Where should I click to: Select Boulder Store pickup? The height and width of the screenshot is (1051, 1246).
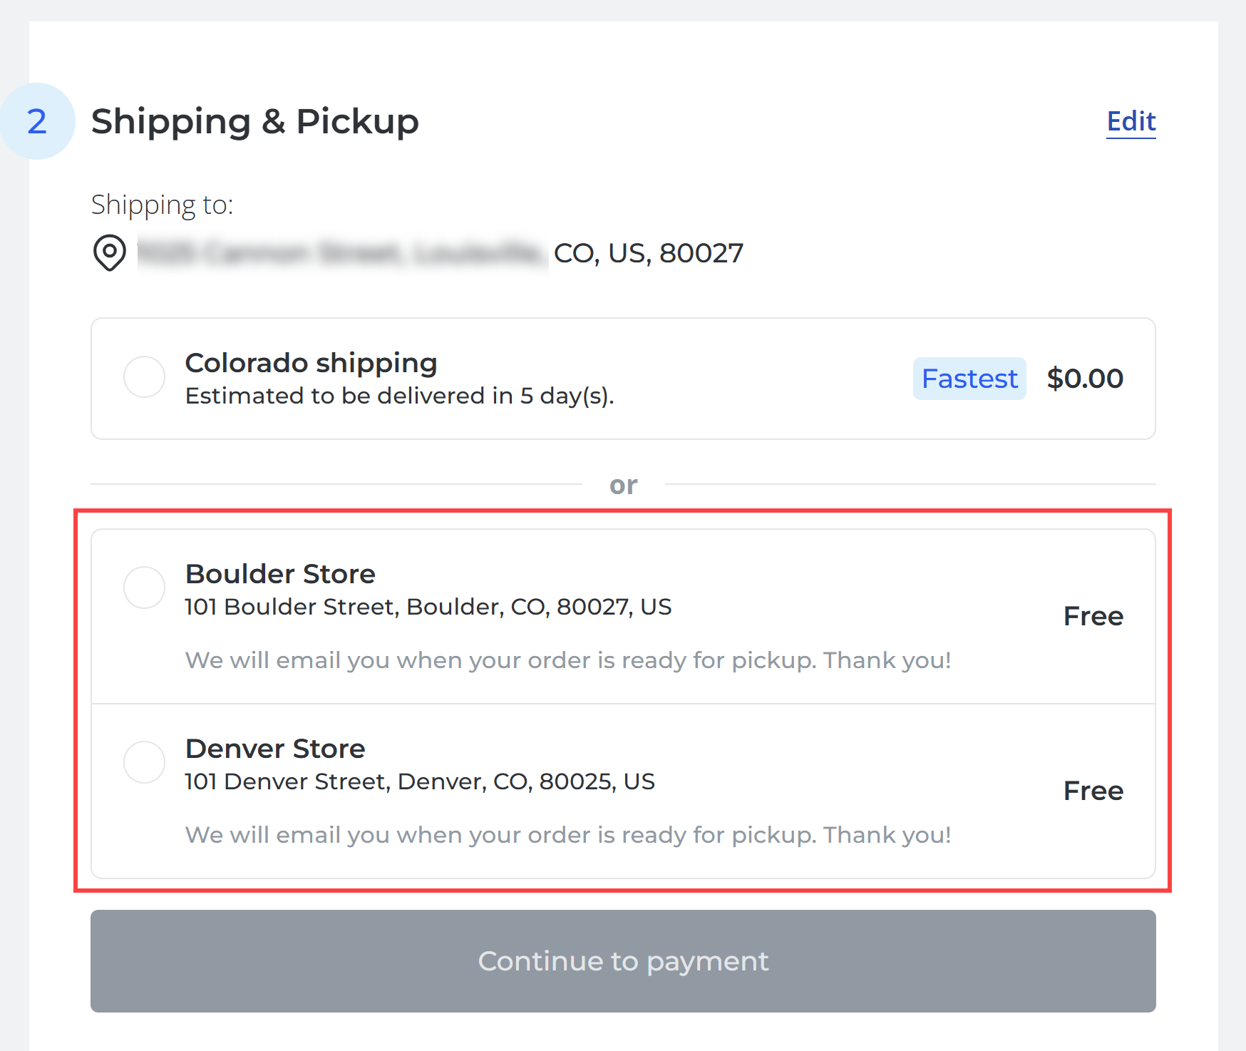tap(144, 588)
